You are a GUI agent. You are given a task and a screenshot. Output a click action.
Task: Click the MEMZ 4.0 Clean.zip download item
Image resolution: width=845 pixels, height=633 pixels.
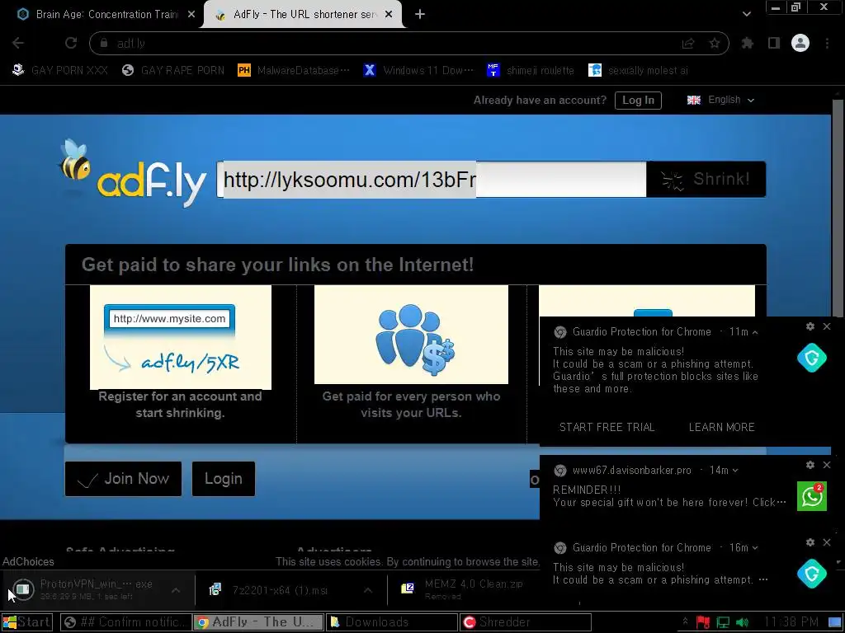coord(464,589)
